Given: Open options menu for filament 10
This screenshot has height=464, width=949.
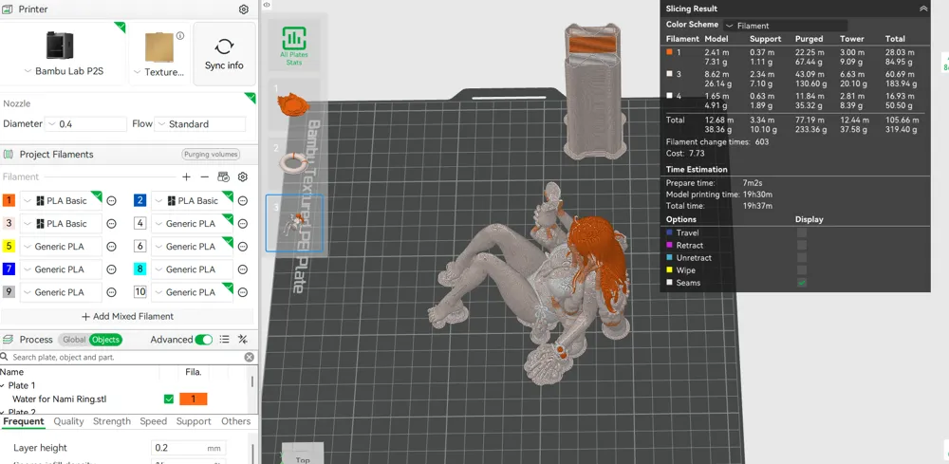Looking at the screenshot, I should coord(243,292).
